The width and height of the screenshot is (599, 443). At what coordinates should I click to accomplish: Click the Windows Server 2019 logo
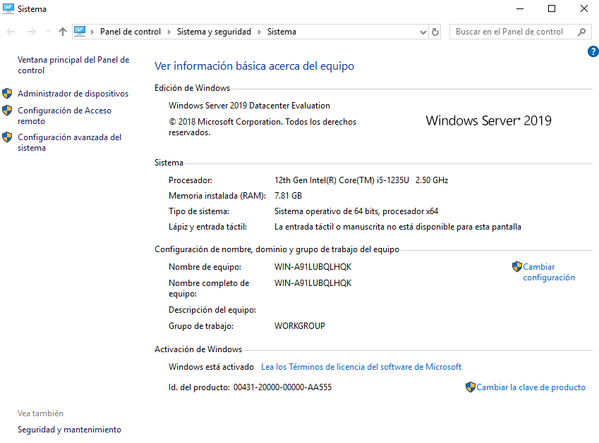click(x=489, y=121)
